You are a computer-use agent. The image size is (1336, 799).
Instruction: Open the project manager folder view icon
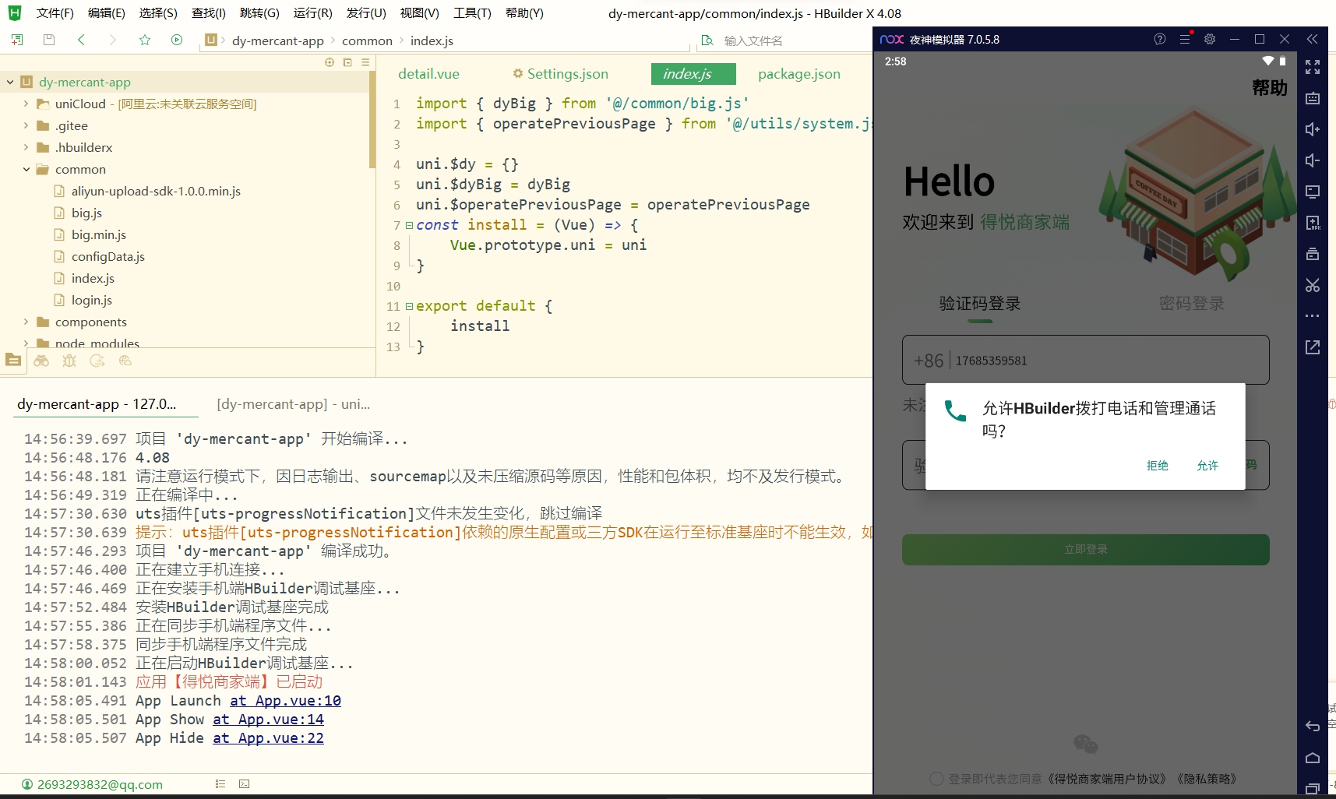point(13,360)
